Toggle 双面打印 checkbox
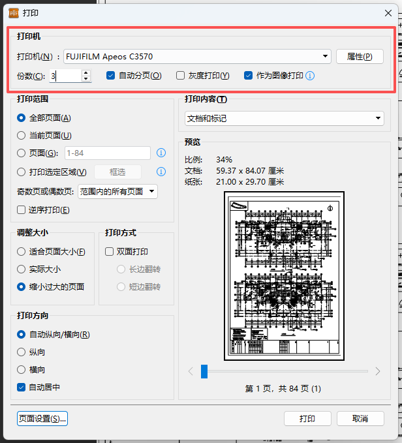Screen dimensions: 402x443 [110, 251]
